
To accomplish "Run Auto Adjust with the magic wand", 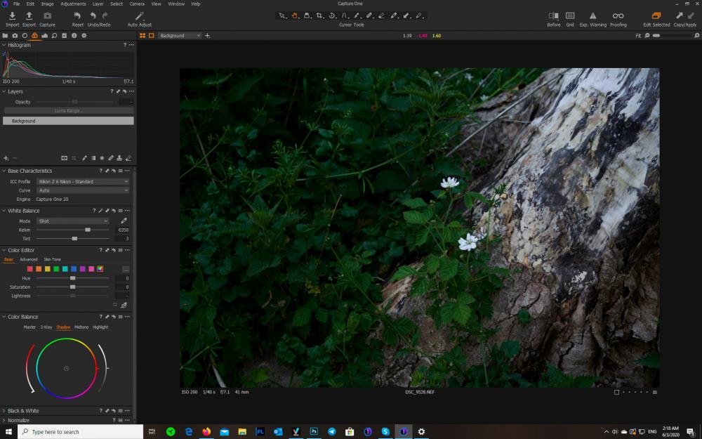I will (139, 16).
